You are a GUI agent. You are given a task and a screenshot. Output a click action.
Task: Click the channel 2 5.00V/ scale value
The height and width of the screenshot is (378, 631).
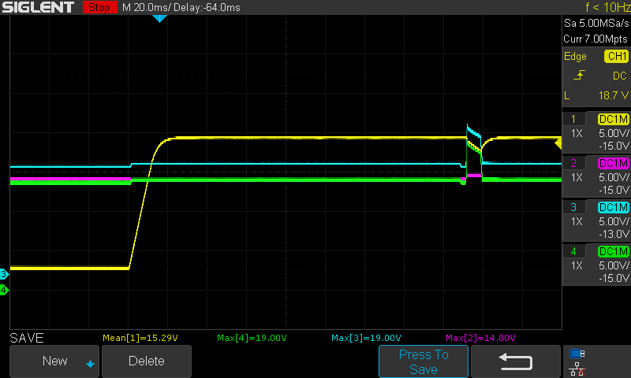click(x=614, y=177)
